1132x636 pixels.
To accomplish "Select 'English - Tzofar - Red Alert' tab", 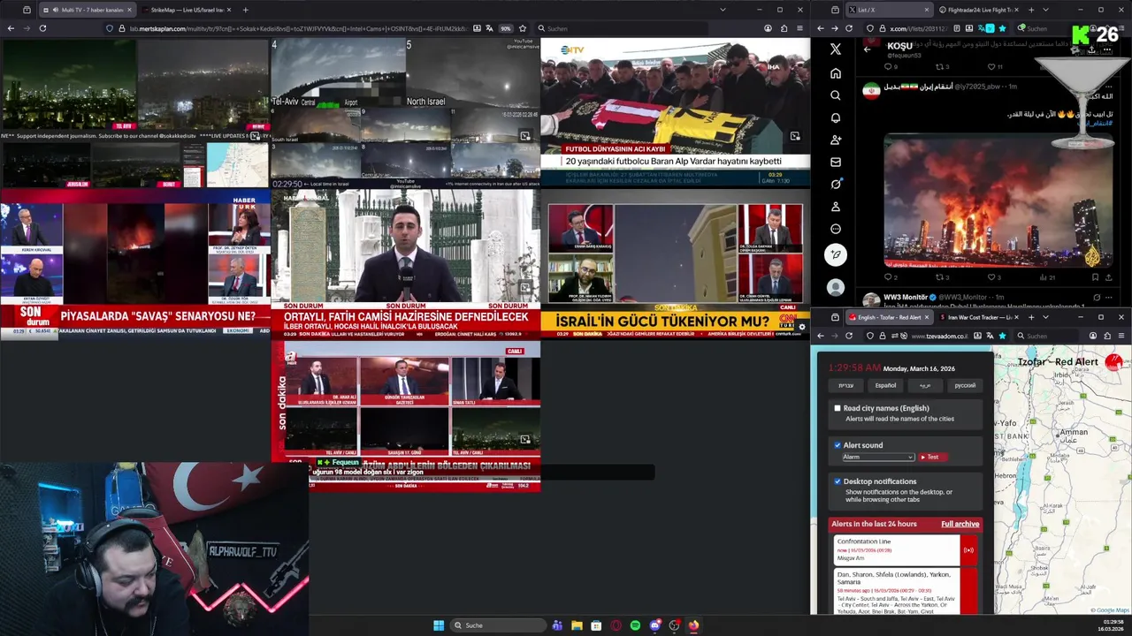I will [x=889, y=317].
